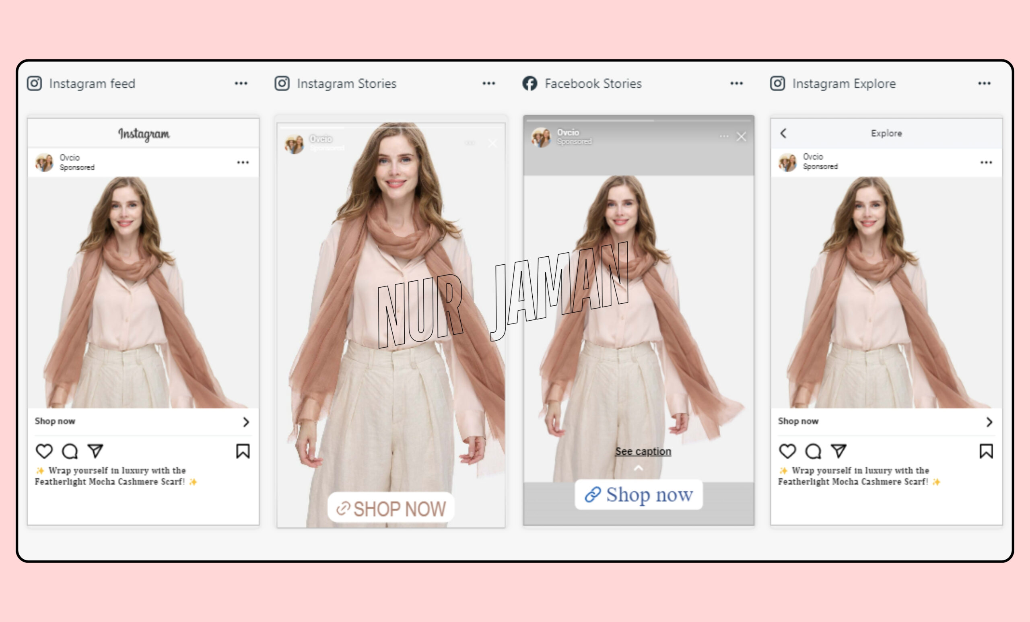Image resolution: width=1030 pixels, height=622 pixels.
Task: Click the See caption link
Action: point(643,451)
